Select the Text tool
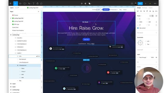The height and width of the screenshot is (93, 166). [33, 4]
